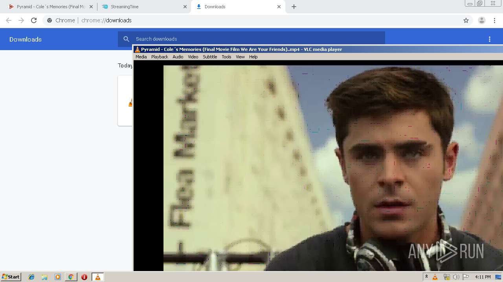This screenshot has height=282, width=503.
Task: Focus the Search downloads field
Action: [x=251, y=39]
